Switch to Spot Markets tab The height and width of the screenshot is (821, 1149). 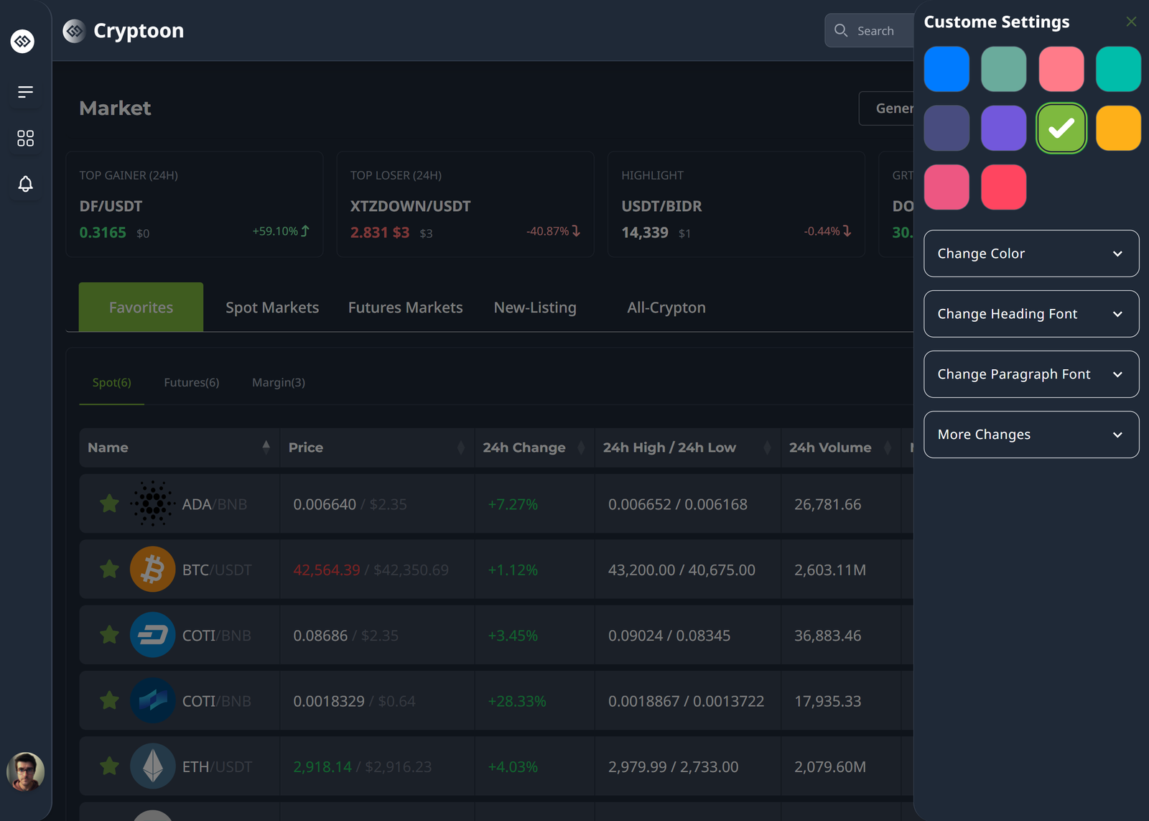[x=272, y=307]
